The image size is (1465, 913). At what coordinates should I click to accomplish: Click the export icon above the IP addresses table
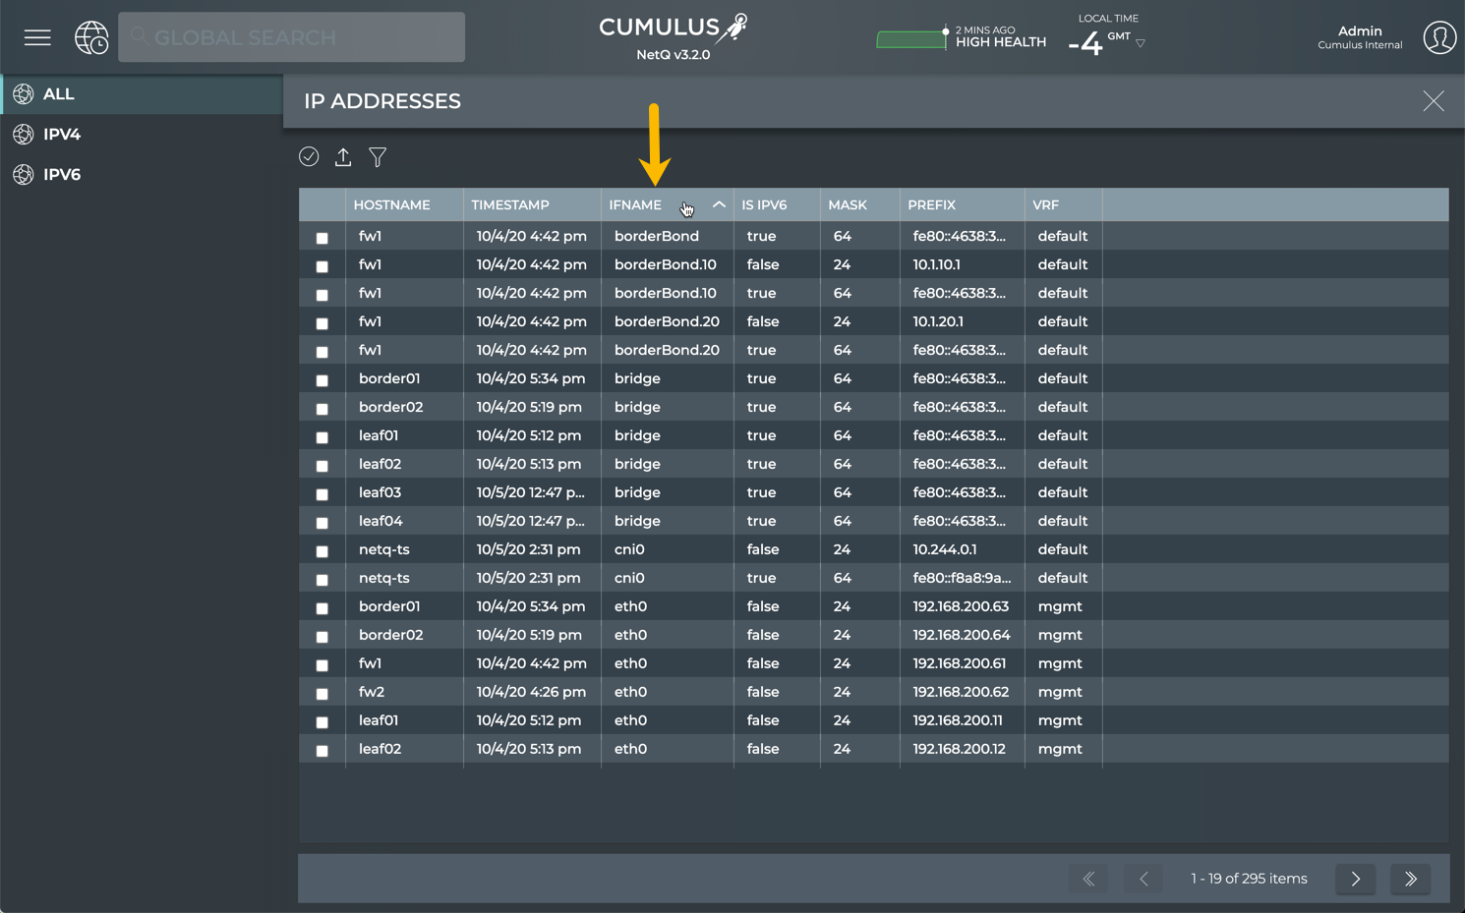pos(343,157)
